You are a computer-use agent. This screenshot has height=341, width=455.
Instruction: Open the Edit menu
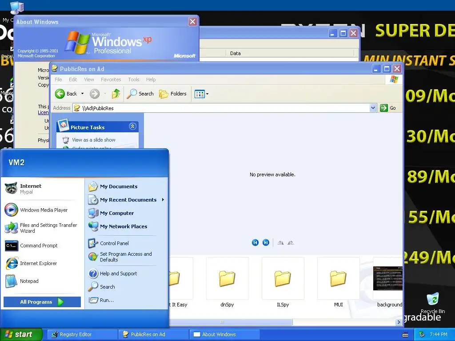click(x=73, y=79)
